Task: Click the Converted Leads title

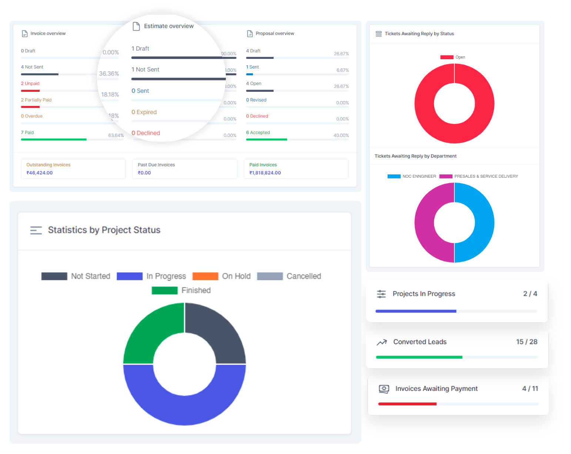Action: click(x=420, y=342)
